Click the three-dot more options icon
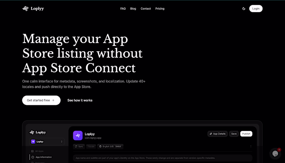The height and width of the screenshot is (163, 285). coord(251,146)
